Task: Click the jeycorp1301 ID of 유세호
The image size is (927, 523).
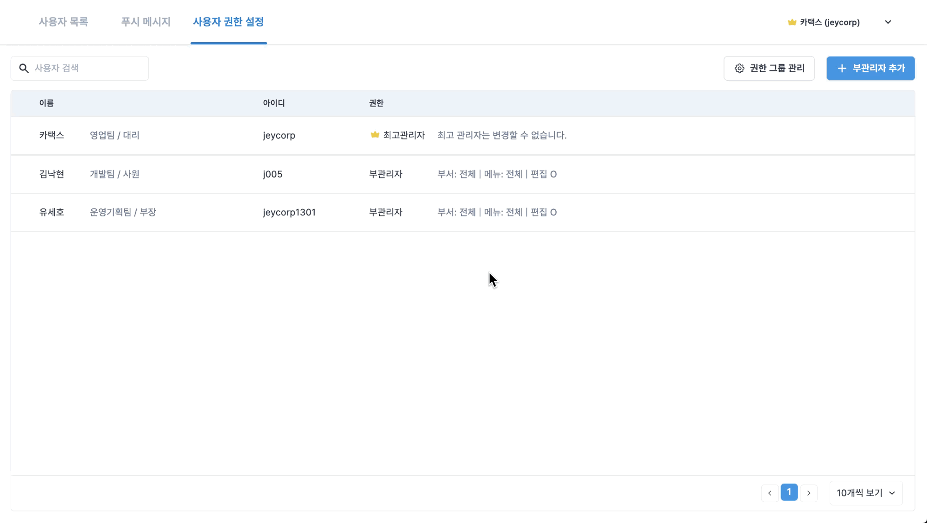Action: click(x=289, y=212)
